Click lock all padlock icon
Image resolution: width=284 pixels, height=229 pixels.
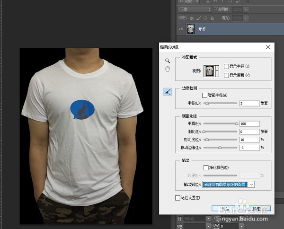point(212,18)
